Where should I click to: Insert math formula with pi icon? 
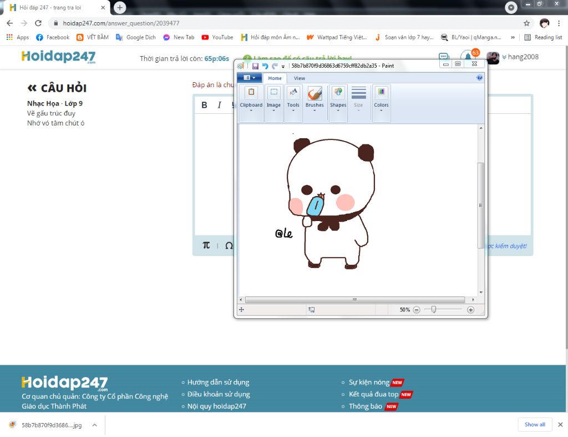point(206,245)
